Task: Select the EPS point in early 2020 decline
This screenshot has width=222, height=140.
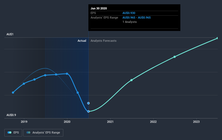Action: pos(78,93)
